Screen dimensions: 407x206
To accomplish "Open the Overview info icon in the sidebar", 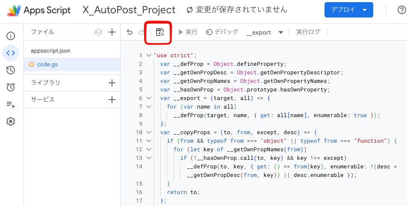I will 11,36.
